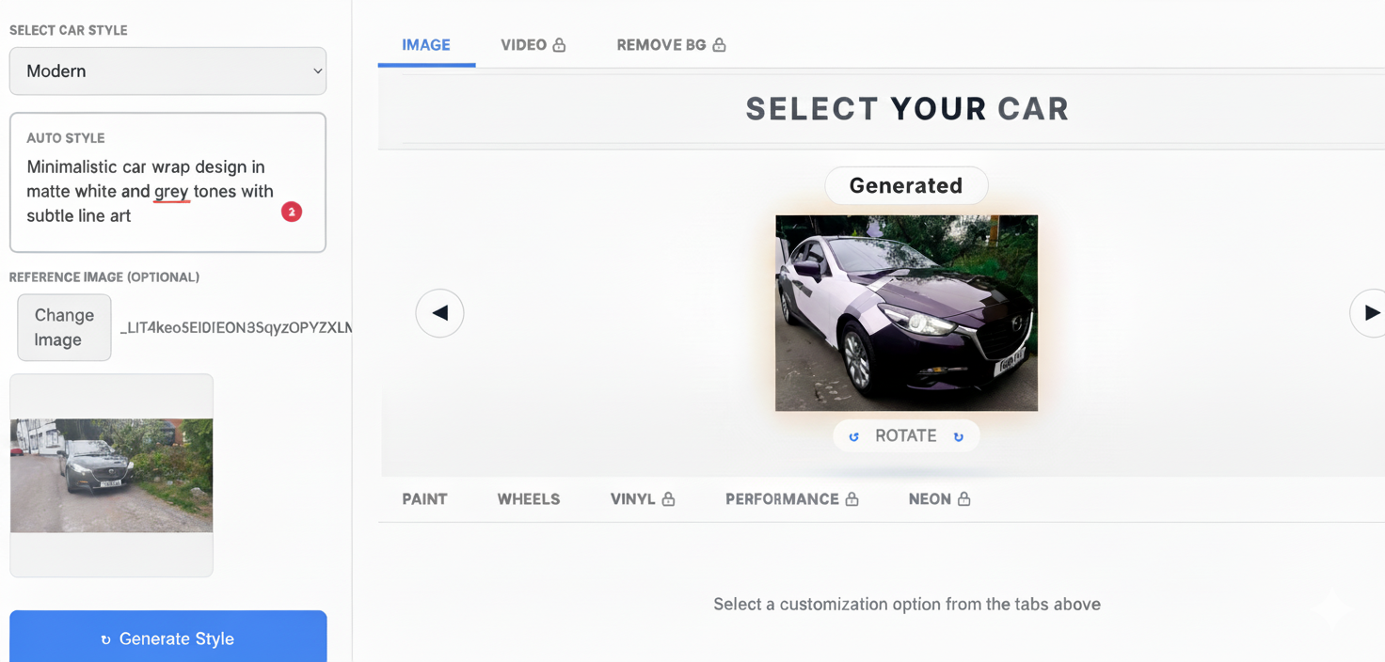Image resolution: width=1385 pixels, height=662 pixels.
Task: Open the car style dropdown showing Modern
Action: click(167, 71)
